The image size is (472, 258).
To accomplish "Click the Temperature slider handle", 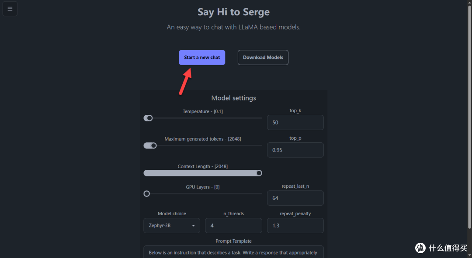I will point(149,118).
